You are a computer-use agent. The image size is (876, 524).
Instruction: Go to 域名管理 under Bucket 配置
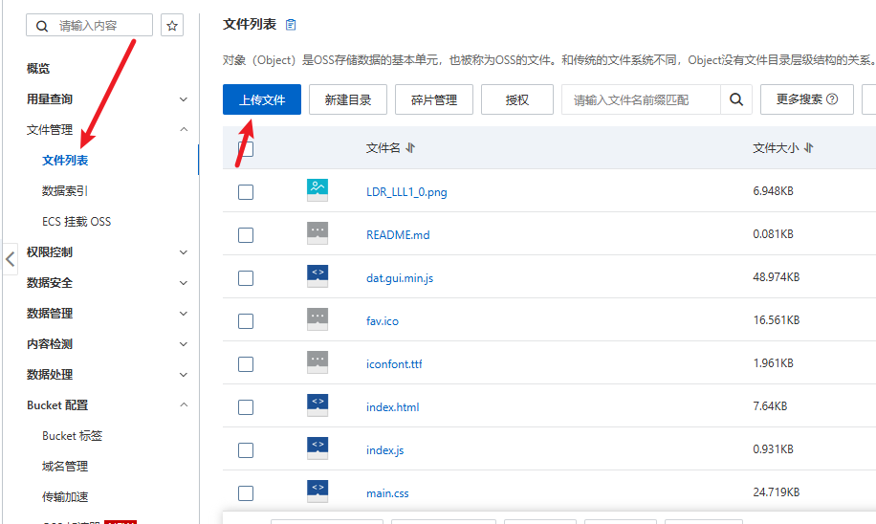coord(65,467)
